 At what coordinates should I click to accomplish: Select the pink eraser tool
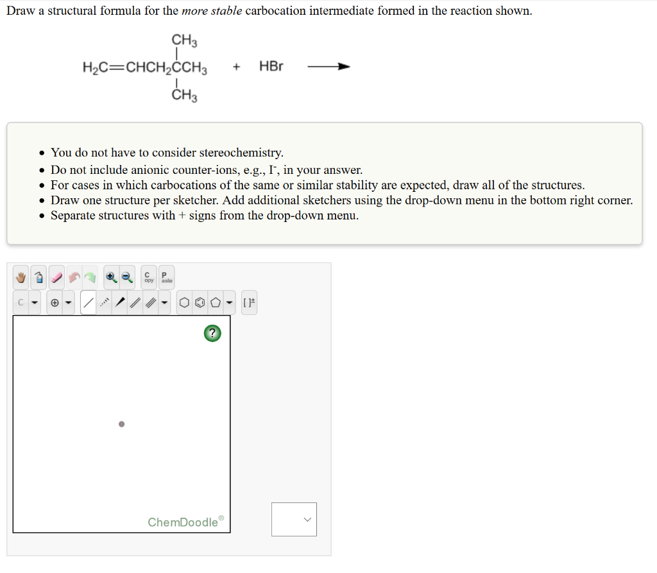pos(56,277)
